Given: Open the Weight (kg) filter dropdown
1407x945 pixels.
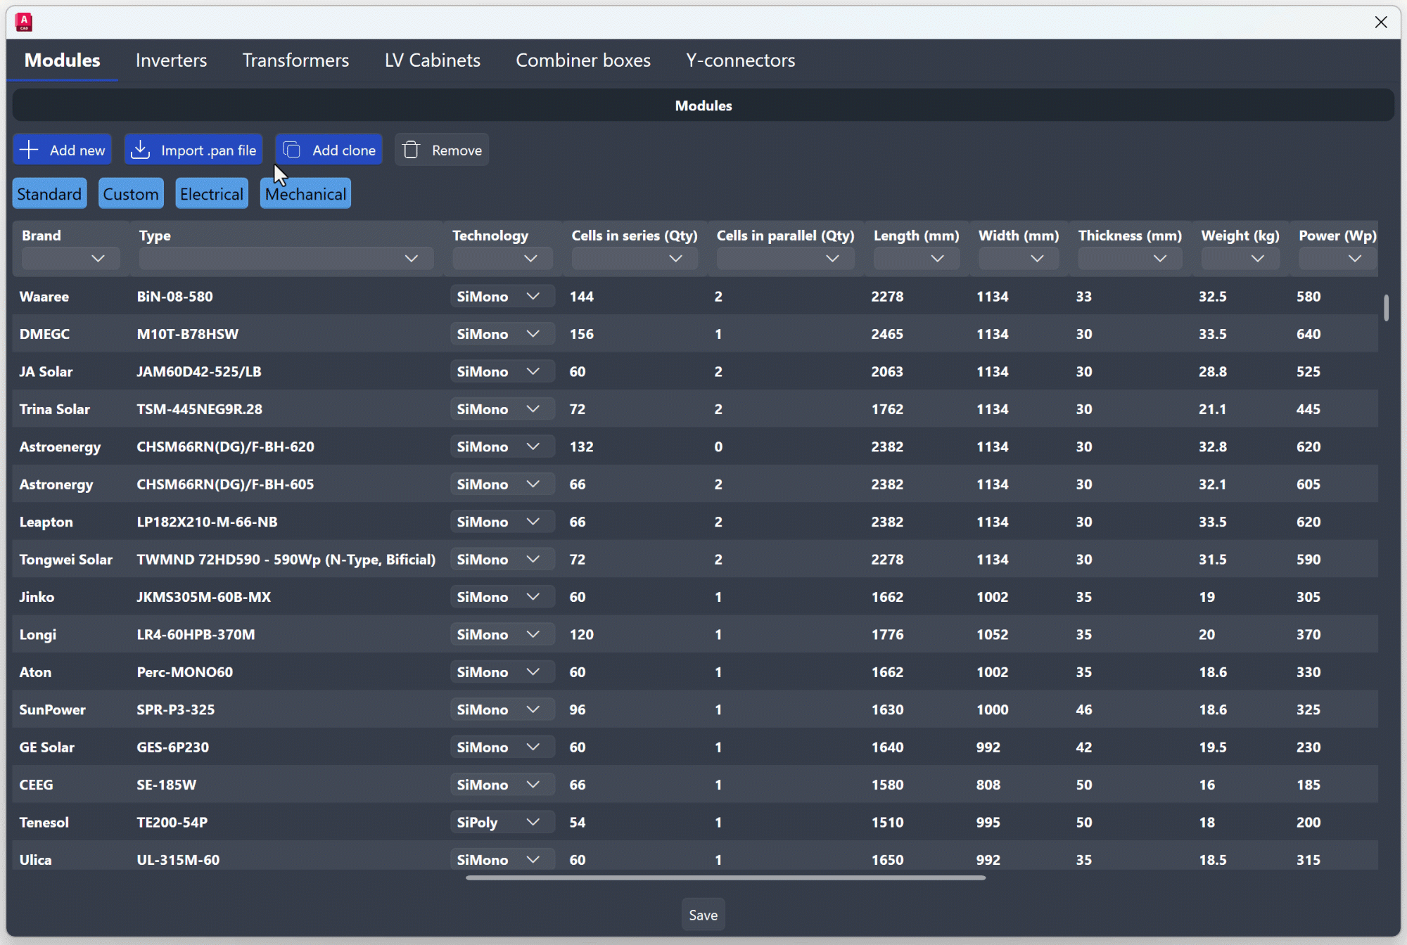Looking at the screenshot, I should pyautogui.click(x=1240, y=259).
